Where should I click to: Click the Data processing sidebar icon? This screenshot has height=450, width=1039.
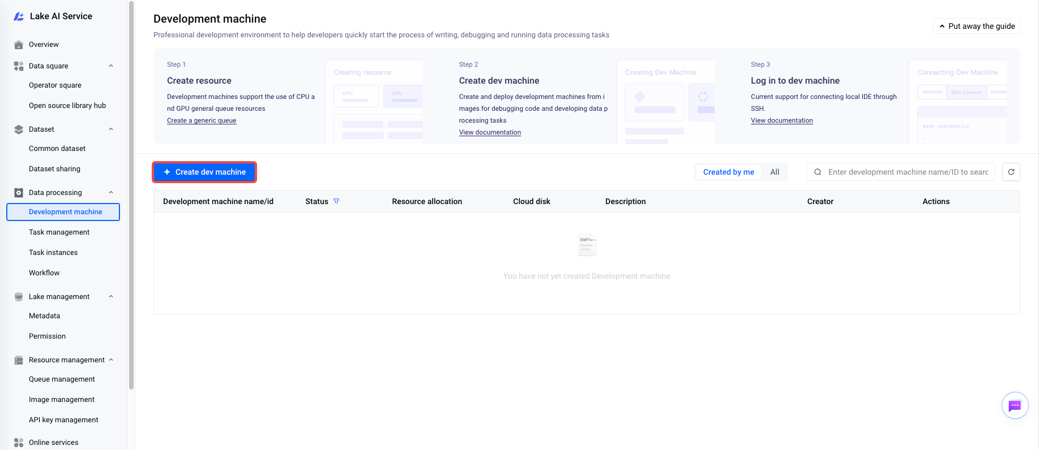pos(19,193)
